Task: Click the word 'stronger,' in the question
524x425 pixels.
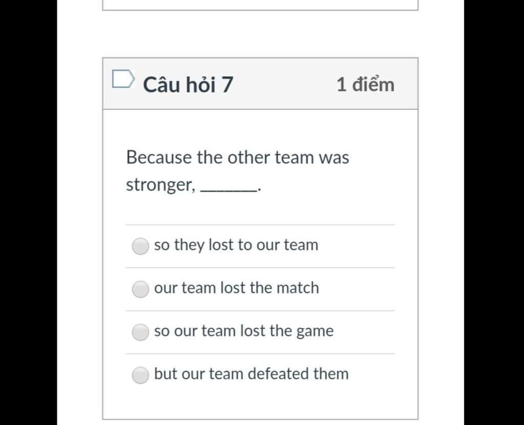Action: click(161, 184)
